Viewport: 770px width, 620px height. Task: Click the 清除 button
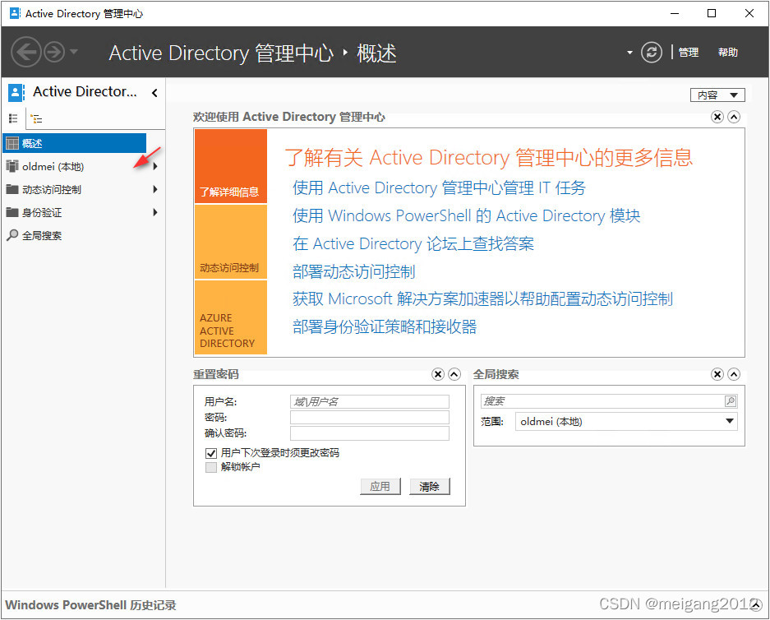click(429, 486)
